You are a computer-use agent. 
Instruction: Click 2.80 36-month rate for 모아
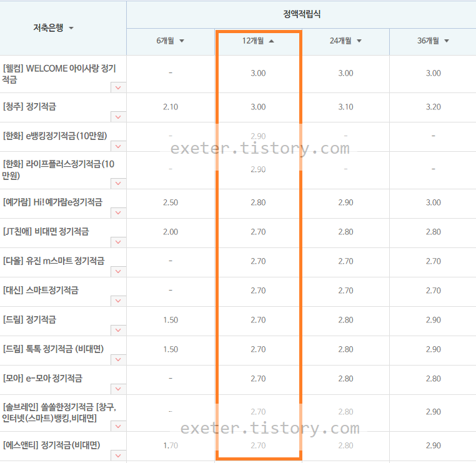click(x=433, y=379)
